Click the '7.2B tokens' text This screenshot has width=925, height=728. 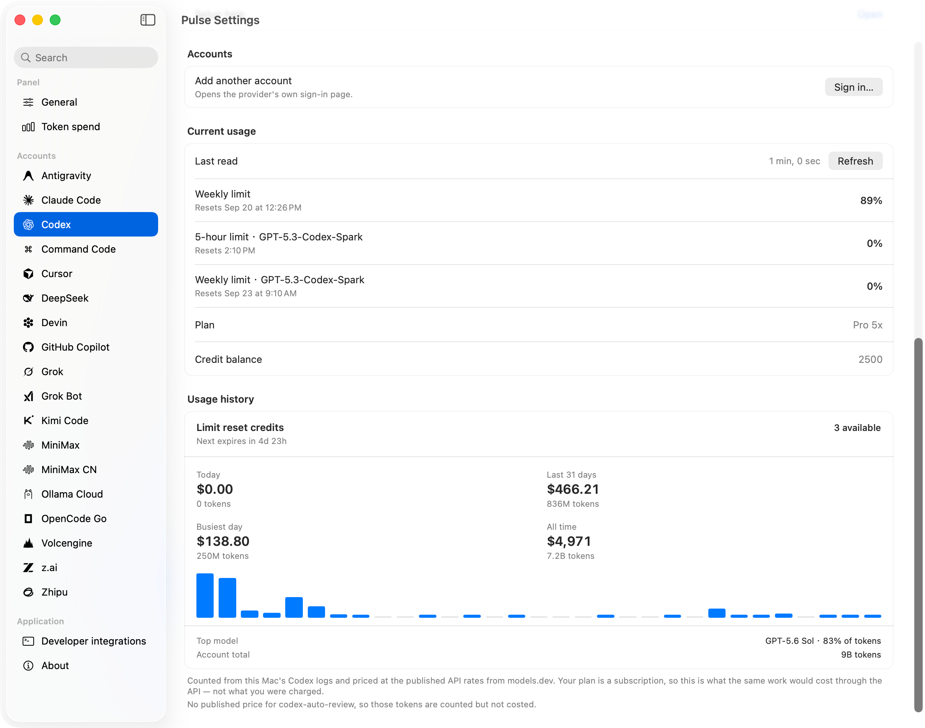click(570, 556)
